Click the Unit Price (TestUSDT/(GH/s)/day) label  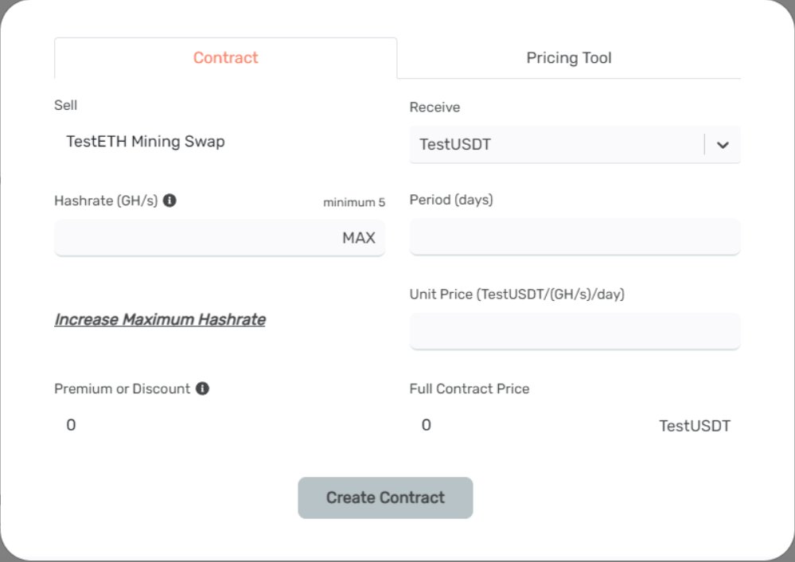coord(516,295)
